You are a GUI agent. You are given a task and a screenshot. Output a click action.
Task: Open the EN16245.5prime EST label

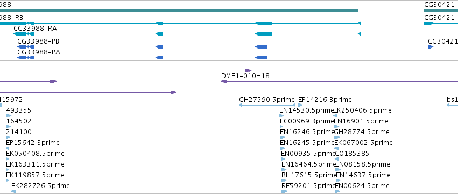[307, 143]
